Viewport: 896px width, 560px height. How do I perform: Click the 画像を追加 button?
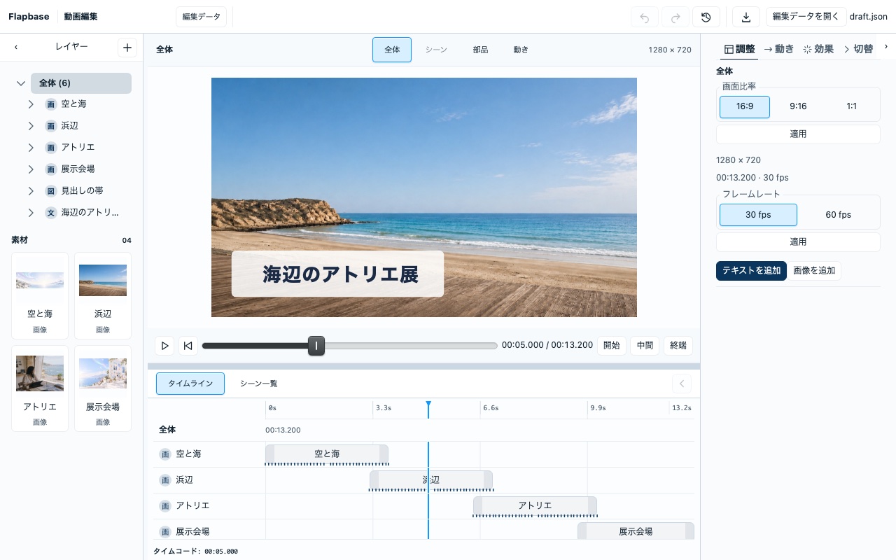(x=814, y=271)
